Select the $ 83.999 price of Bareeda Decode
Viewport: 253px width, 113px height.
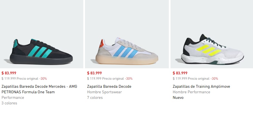(94, 73)
